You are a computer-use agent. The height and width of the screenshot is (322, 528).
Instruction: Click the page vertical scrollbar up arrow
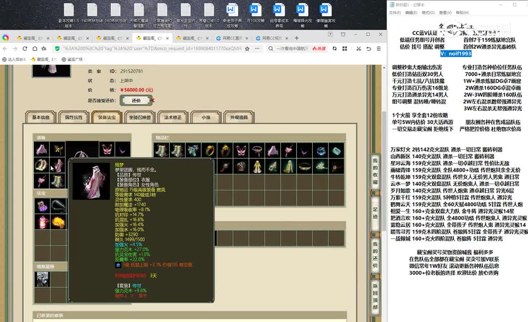tap(384, 67)
